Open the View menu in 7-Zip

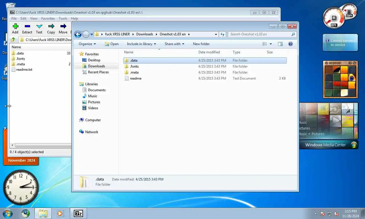[34, 19]
